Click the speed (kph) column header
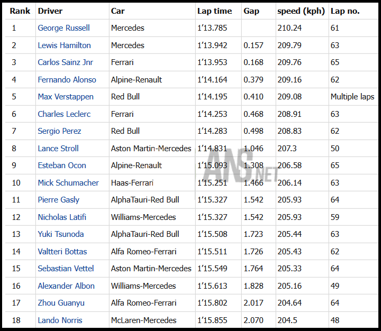The width and height of the screenshot is (381, 331). pyautogui.click(x=301, y=11)
